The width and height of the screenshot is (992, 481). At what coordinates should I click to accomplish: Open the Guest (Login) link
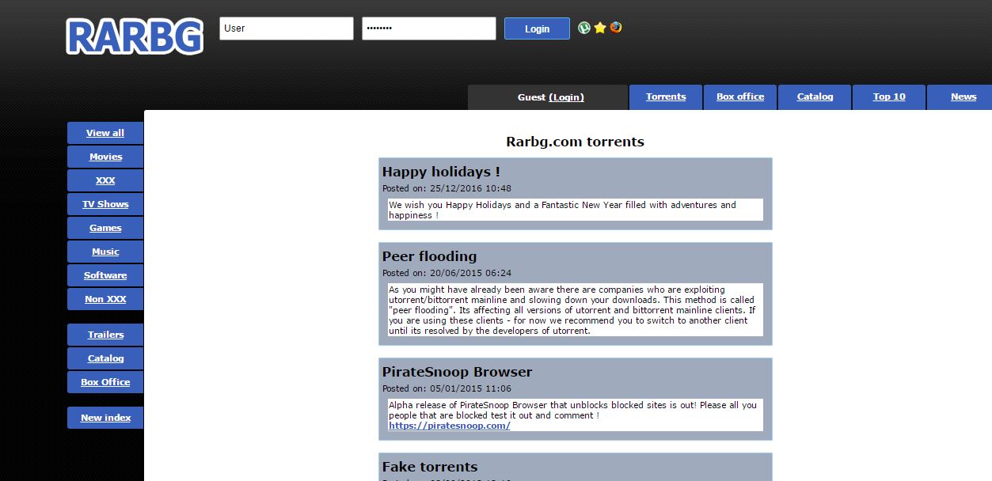tap(566, 97)
